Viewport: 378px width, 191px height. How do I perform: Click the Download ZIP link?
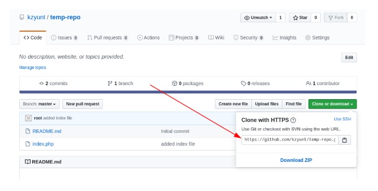(x=296, y=160)
